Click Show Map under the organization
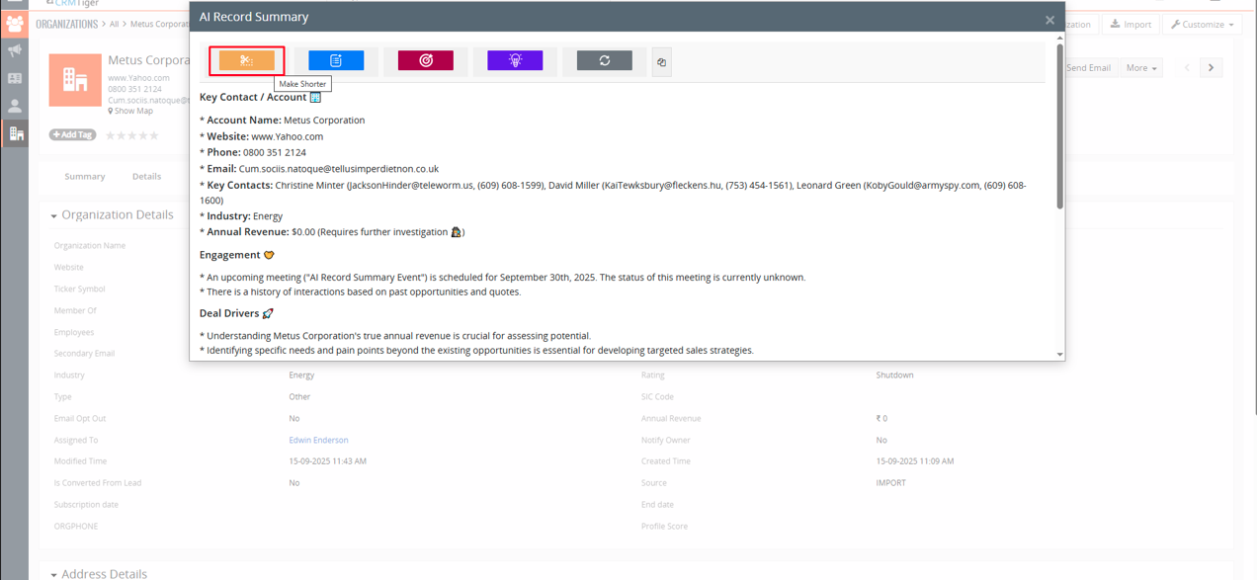 (130, 111)
